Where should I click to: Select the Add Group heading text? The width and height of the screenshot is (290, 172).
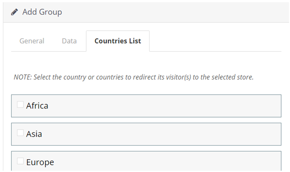click(x=42, y=12)
